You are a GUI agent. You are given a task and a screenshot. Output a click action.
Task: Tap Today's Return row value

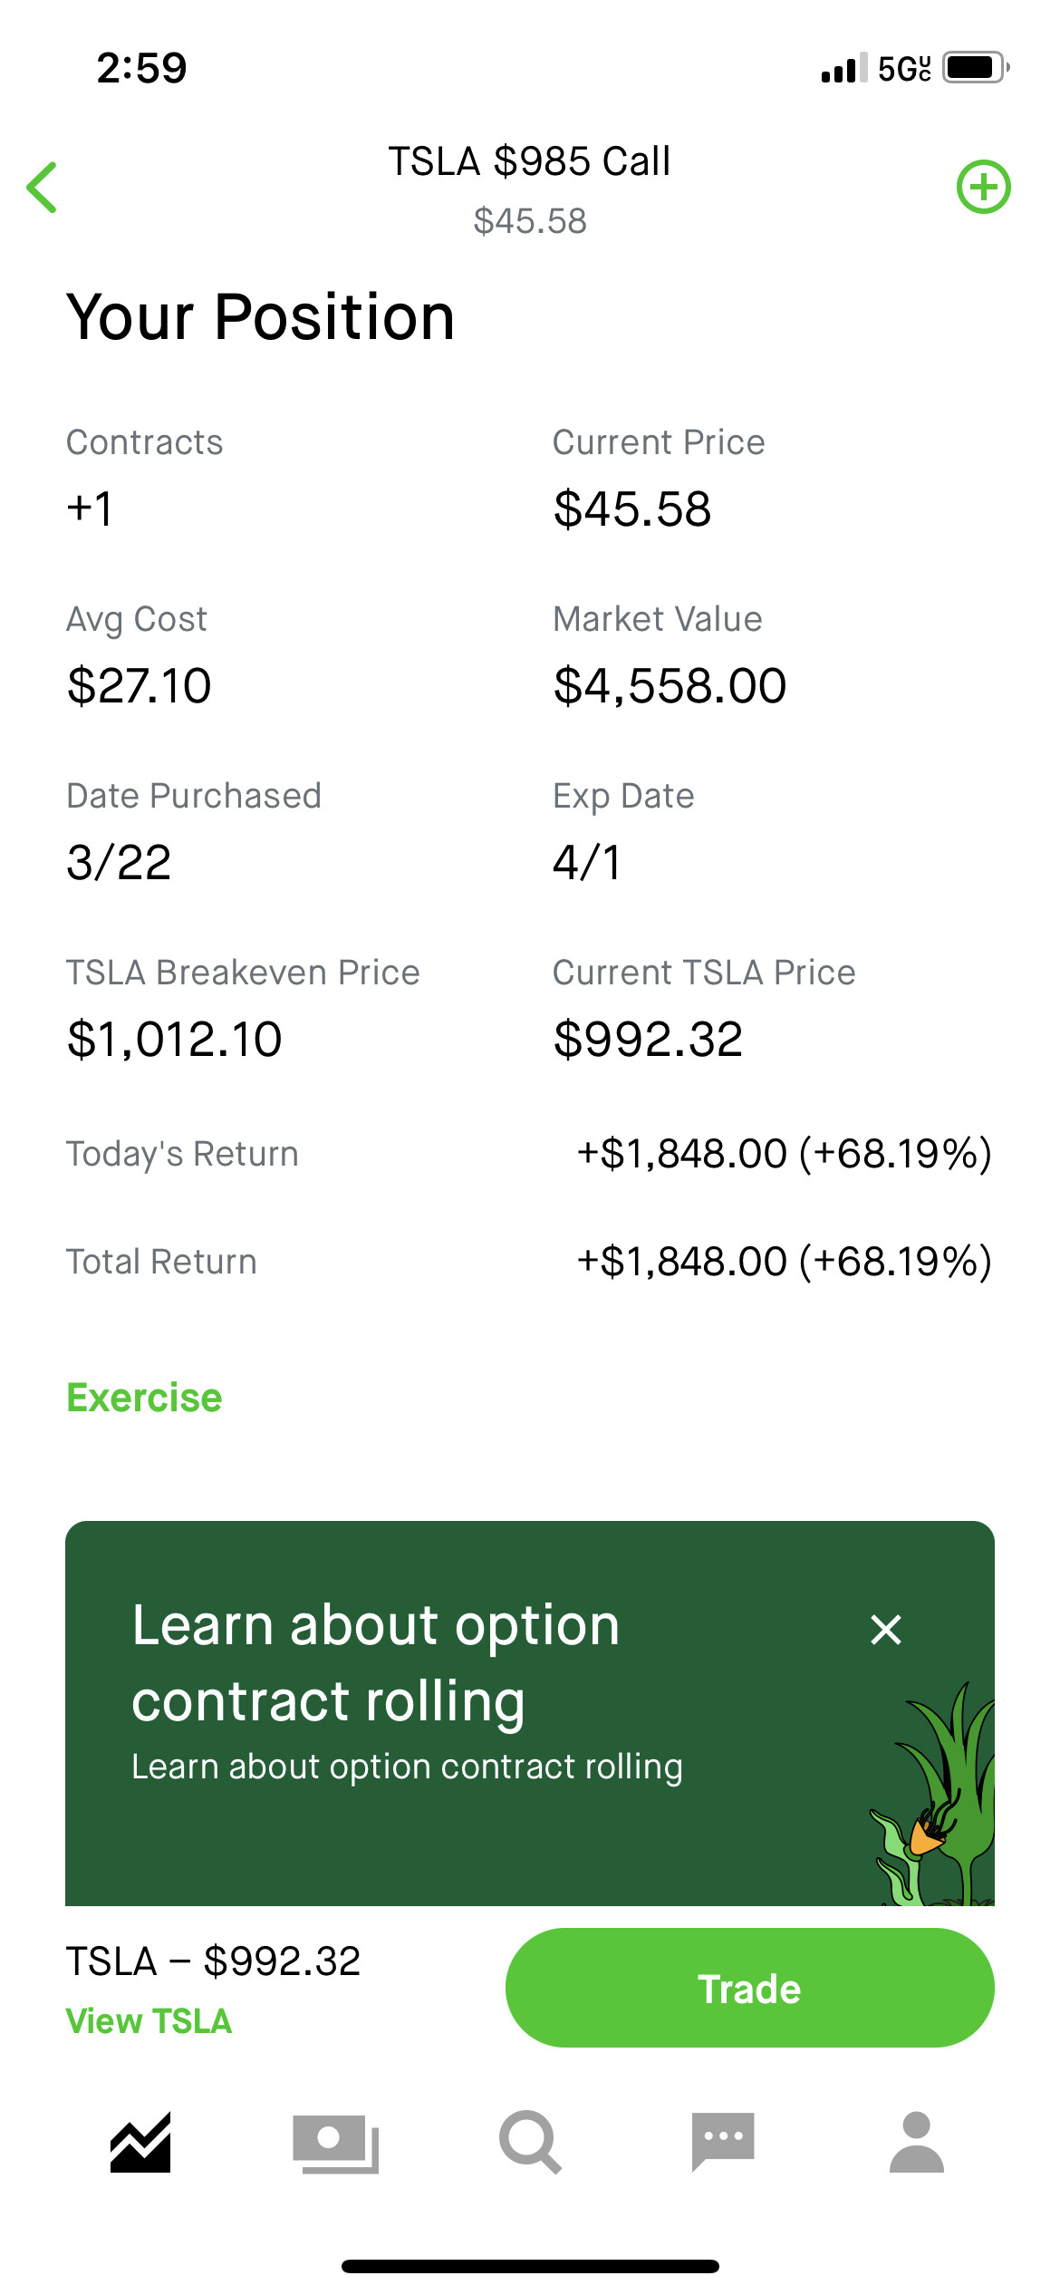click(785, 1153)
